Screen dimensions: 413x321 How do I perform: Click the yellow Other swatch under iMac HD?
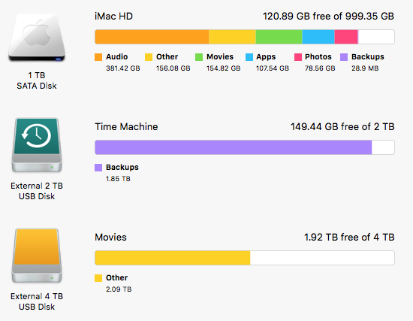pyautogui.click(x=149, y=57)
